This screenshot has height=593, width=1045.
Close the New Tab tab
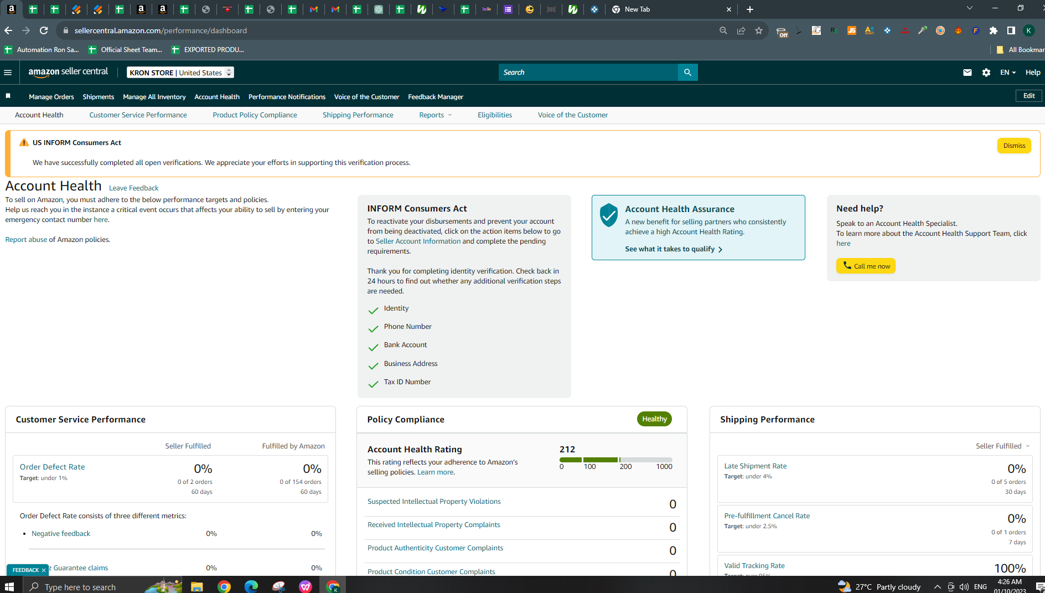pos(728,9)
